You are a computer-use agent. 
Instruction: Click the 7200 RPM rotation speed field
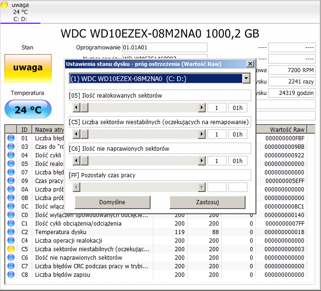coord(292,70)
